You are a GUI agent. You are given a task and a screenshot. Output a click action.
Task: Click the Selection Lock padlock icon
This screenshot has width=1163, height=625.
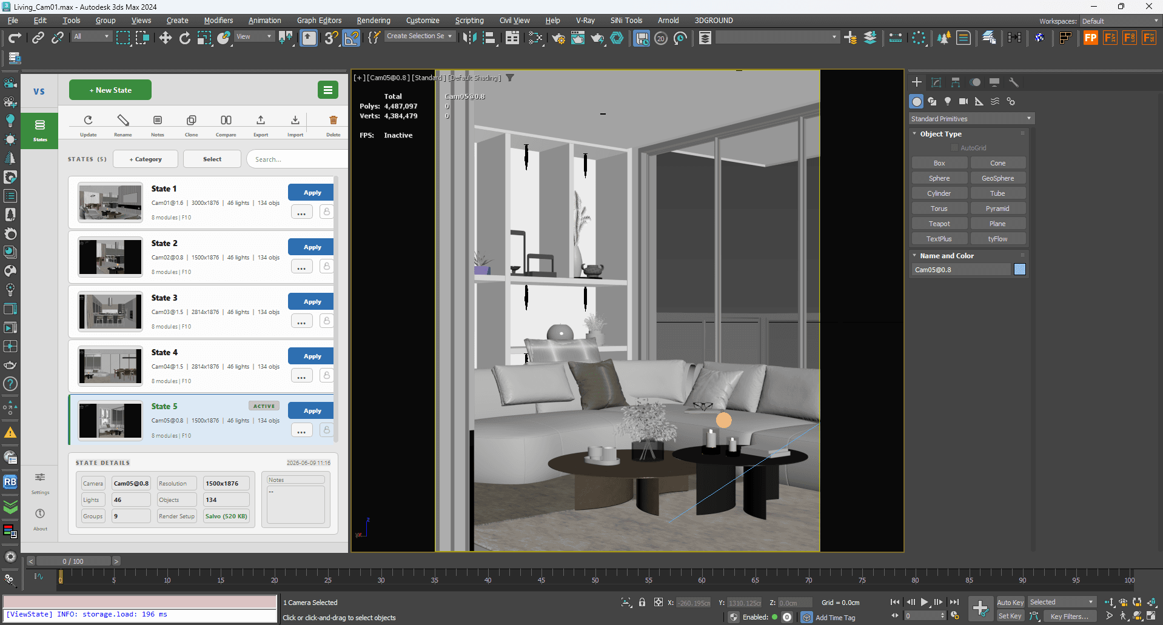click(x=642, y=602)
